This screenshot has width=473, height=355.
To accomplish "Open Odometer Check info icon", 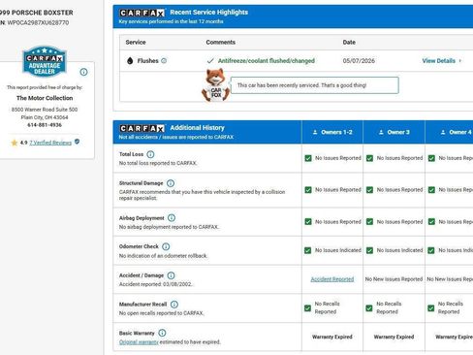I will click(x=166, y=246).
